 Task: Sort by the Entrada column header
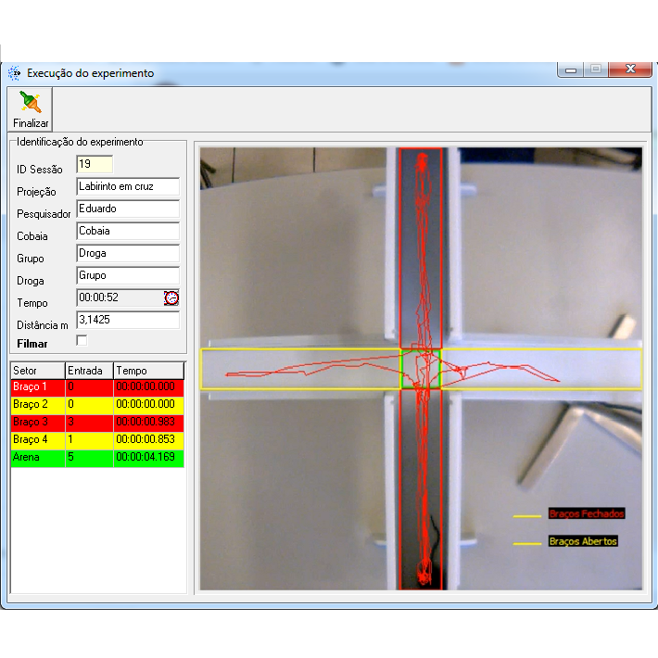tap(88, 371)
